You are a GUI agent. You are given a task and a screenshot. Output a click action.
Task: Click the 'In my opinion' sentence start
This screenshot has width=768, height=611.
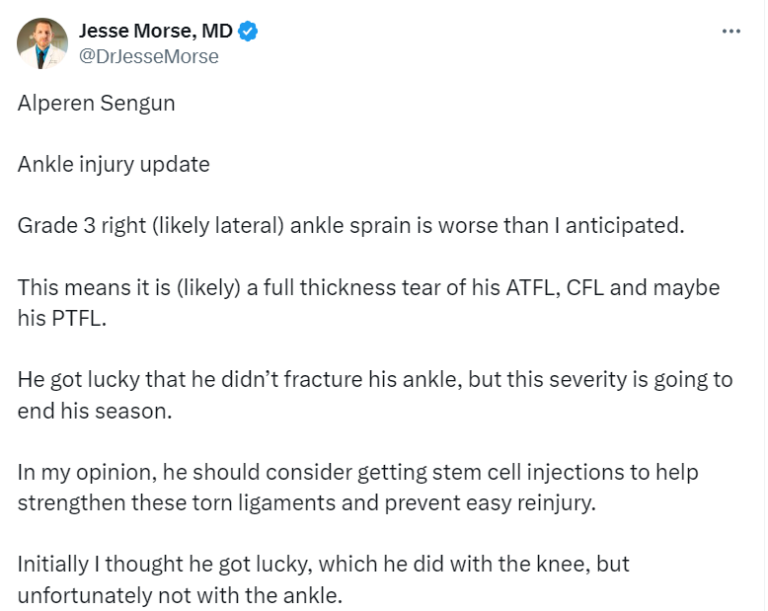click(74, 472)
